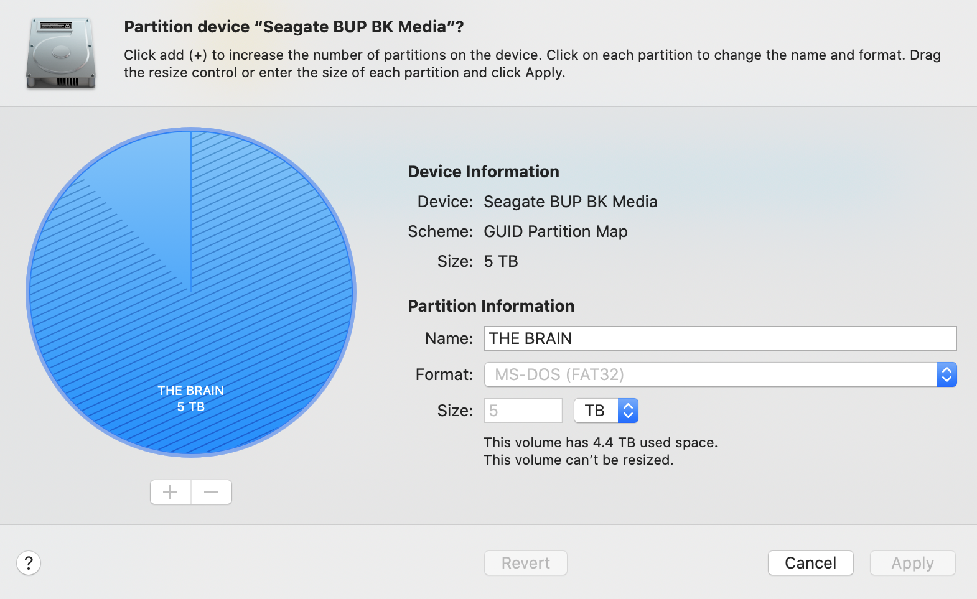Open help with the question mark button
This screenshot has height=599, width=977.
(29, 563)
